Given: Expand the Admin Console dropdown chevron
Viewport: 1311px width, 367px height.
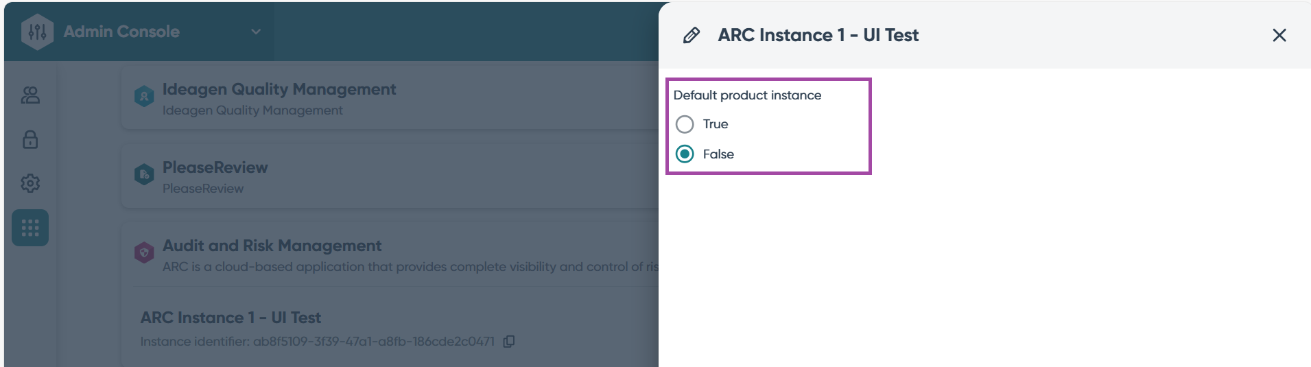Looking at the screenshot, I should pyautogui.click(x=256, y=32).
